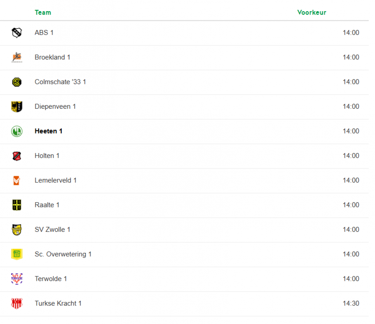Select the green Heeten 1 logo
Screen dimensions: 375x324
point(17,131)
